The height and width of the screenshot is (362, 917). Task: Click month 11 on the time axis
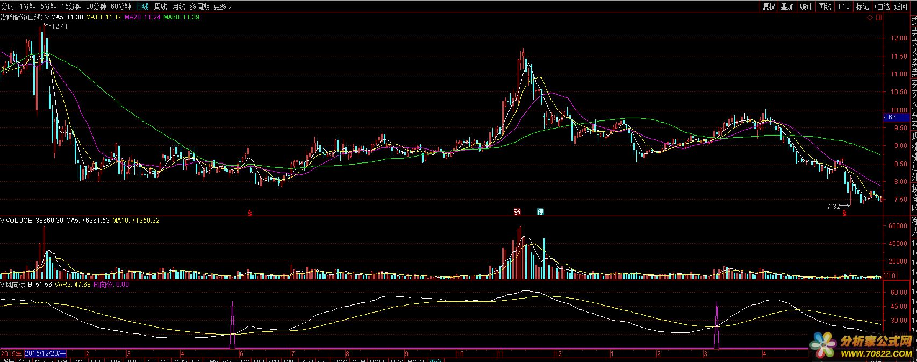point(501,354)
